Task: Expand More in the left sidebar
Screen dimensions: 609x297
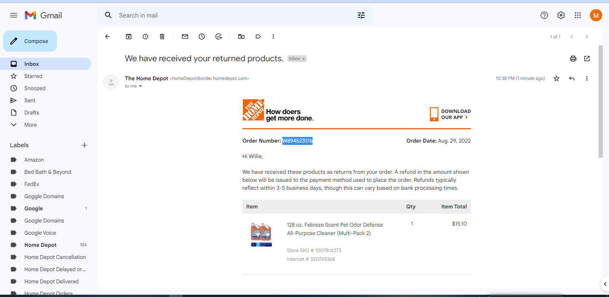Action: point(30,125)
